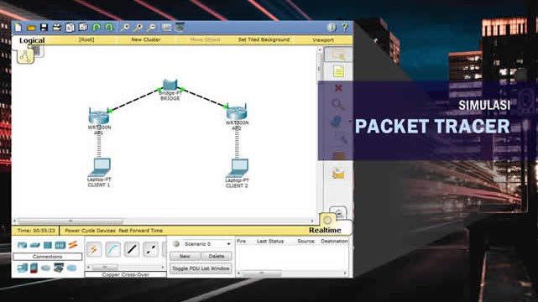Click the Delete scenario button

217,257
